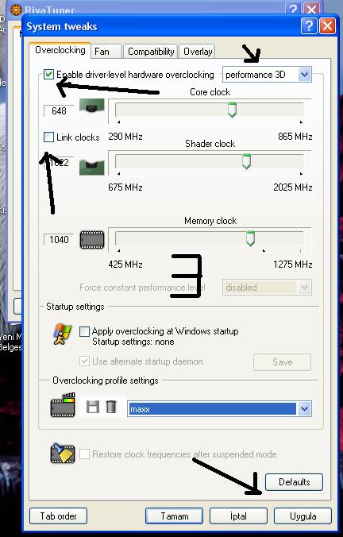The height and width of the screenshot is (537, 343).
Task: Switch to the Overclocking tab
Action: 60,50
